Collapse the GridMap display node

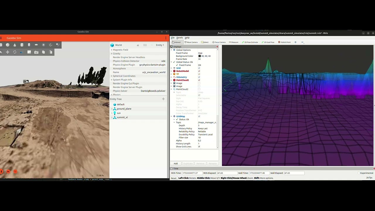171,116
